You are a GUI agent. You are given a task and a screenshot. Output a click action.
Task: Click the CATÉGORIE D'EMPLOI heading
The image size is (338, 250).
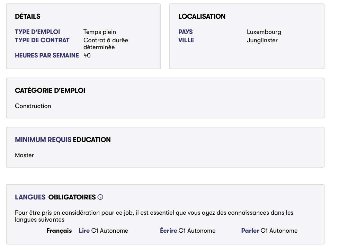coord(50,91)
